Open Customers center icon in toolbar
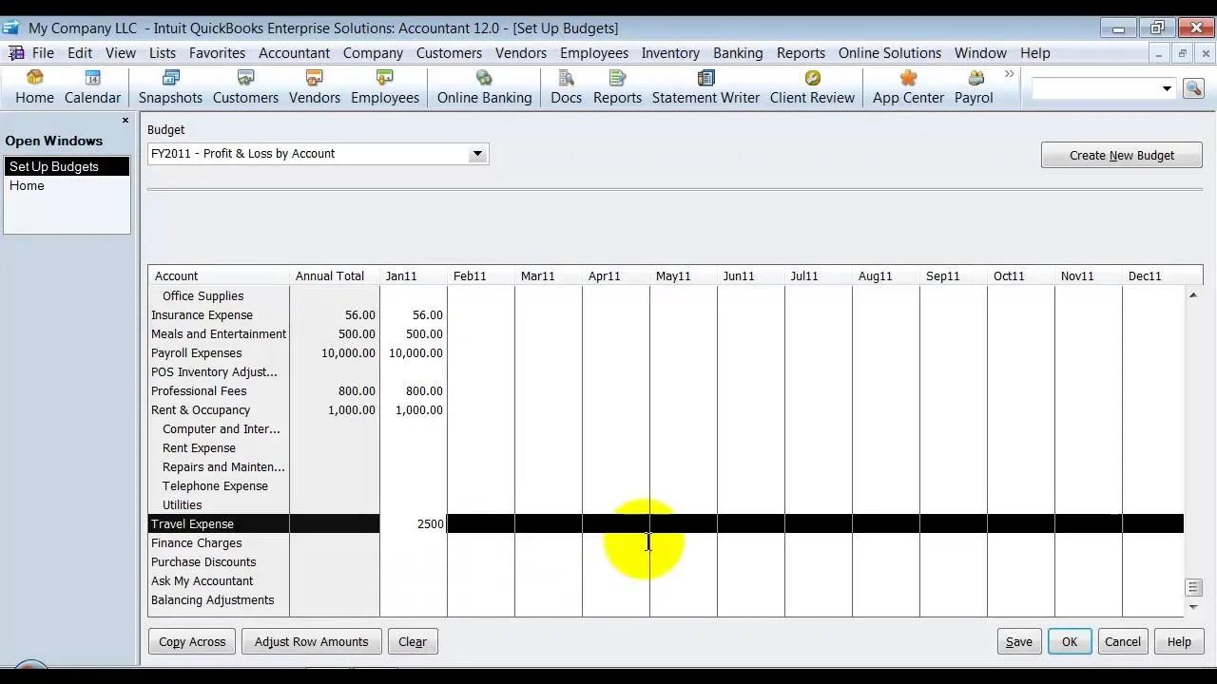This screenshot has width=1217, height=684. point(245,86)
